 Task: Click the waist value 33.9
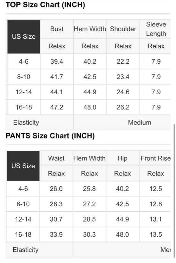56,235
